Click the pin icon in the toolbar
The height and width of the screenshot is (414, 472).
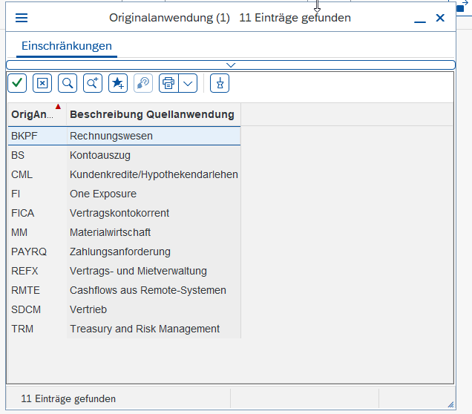click(x=220, y=83)
